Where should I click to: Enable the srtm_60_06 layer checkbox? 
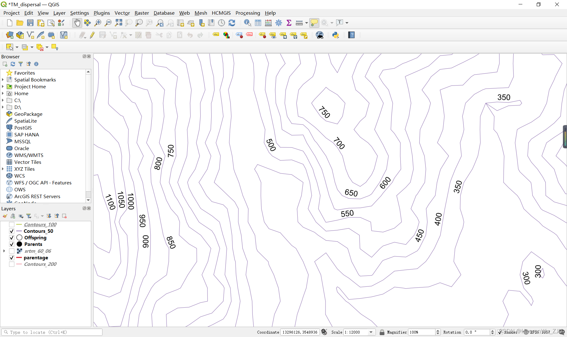pyautogui.click(x=12, y=251)
